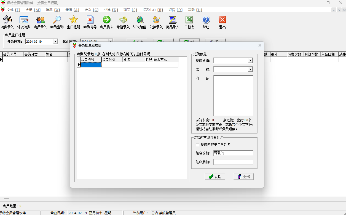This screenshot has height=215, width=346.
Task: Click the 姓名前加 input field
Action: pos(233,153)
